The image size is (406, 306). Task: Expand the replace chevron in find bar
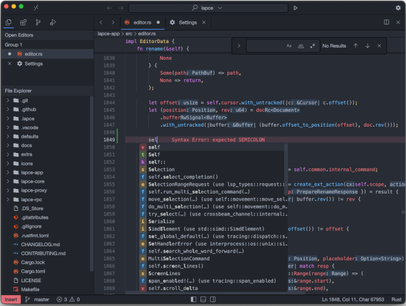point(239,46)
